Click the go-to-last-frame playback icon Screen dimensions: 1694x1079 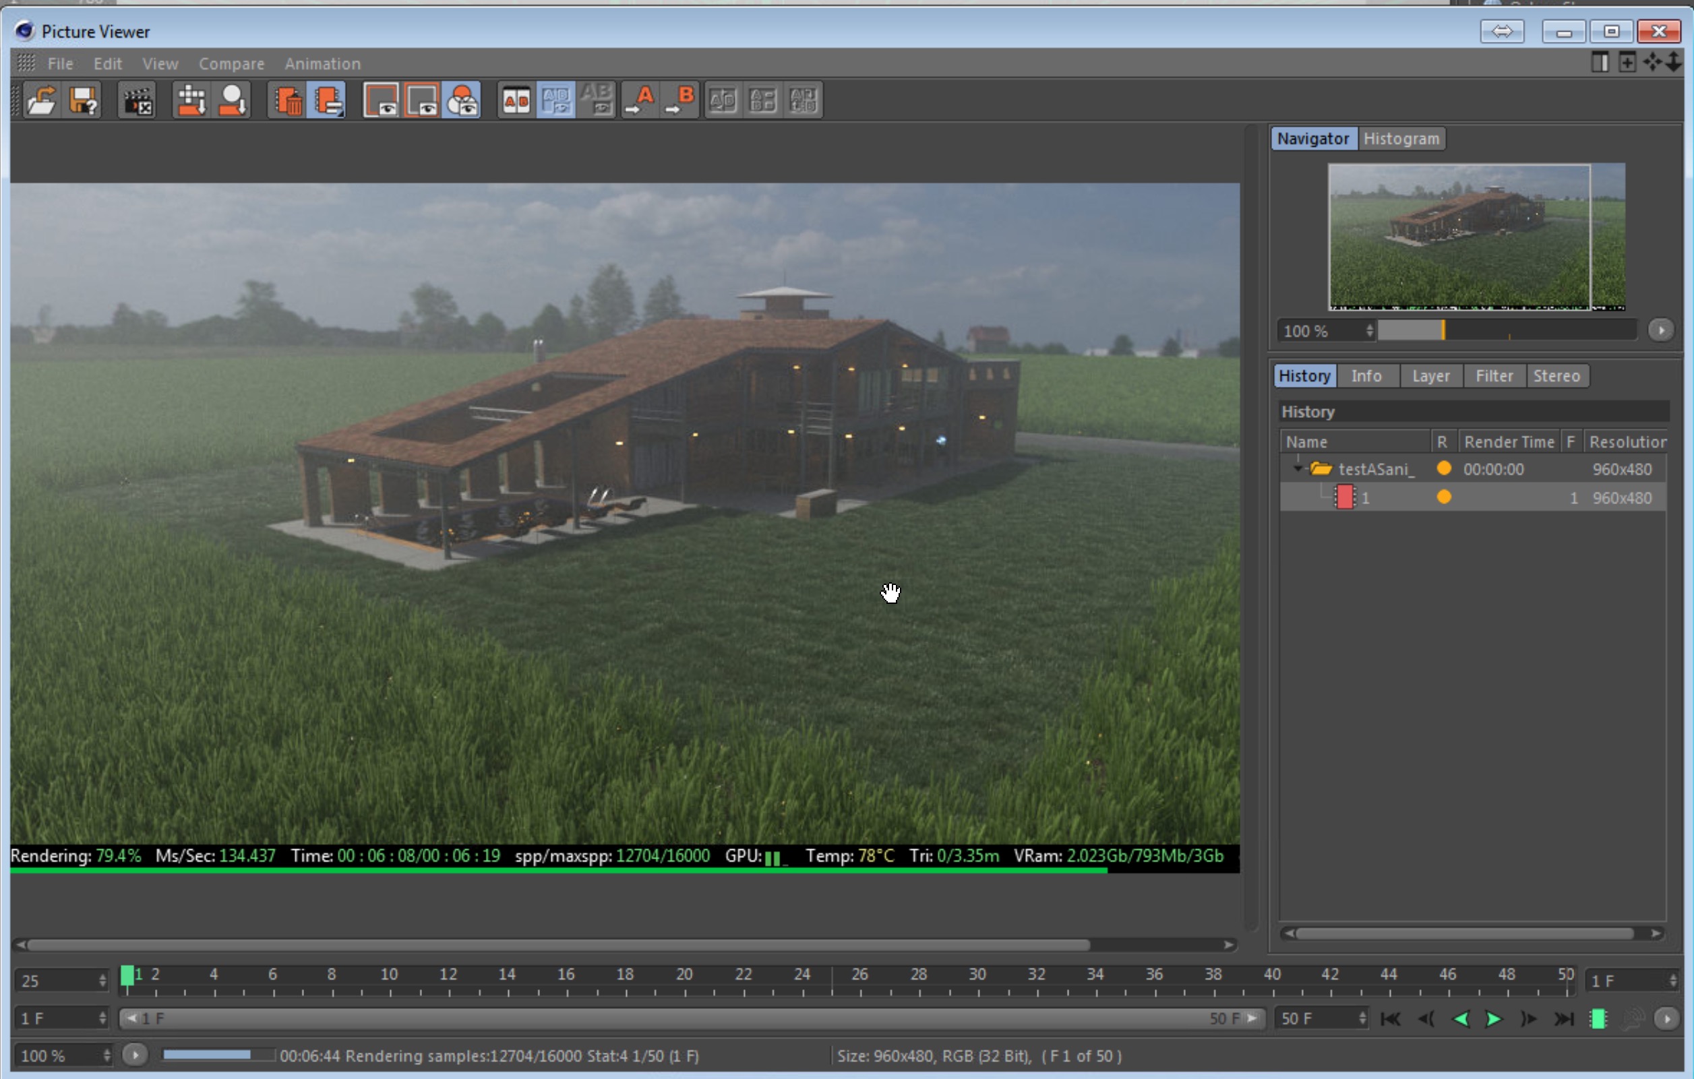pos(1563,1018)
